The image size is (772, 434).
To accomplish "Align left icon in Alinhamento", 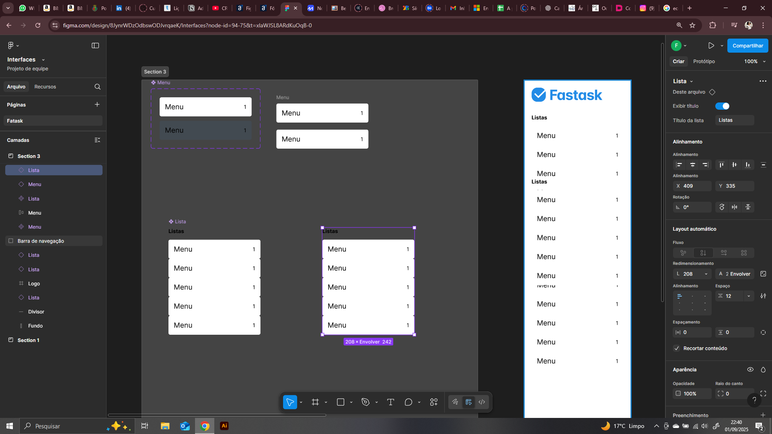I will [680, 165].
